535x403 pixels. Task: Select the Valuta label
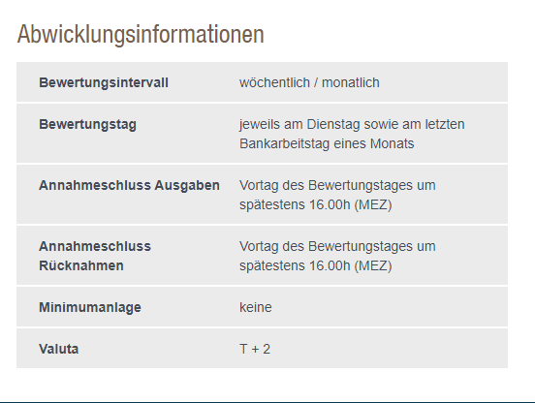tap(59, 349)
